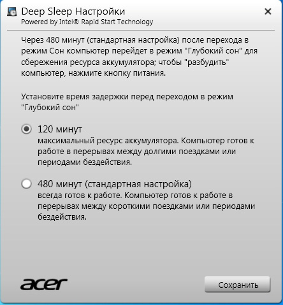Select the 120 минут radio button
The height and width of the screenshot is (305, 283).
point(26,129)
